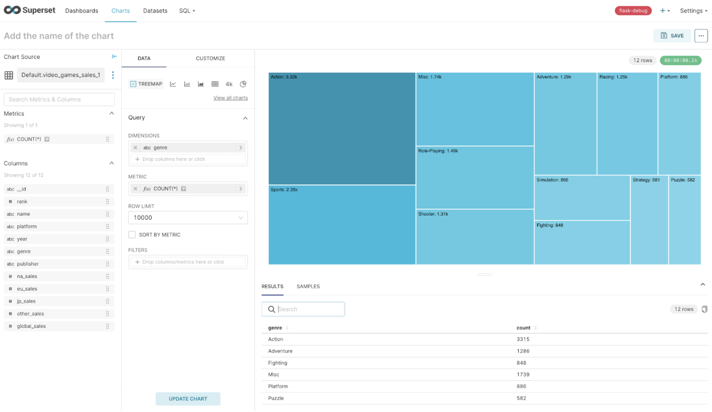Click the Search Metrics & Columns field
712x412 pixels.
click(x=59, y=99)
